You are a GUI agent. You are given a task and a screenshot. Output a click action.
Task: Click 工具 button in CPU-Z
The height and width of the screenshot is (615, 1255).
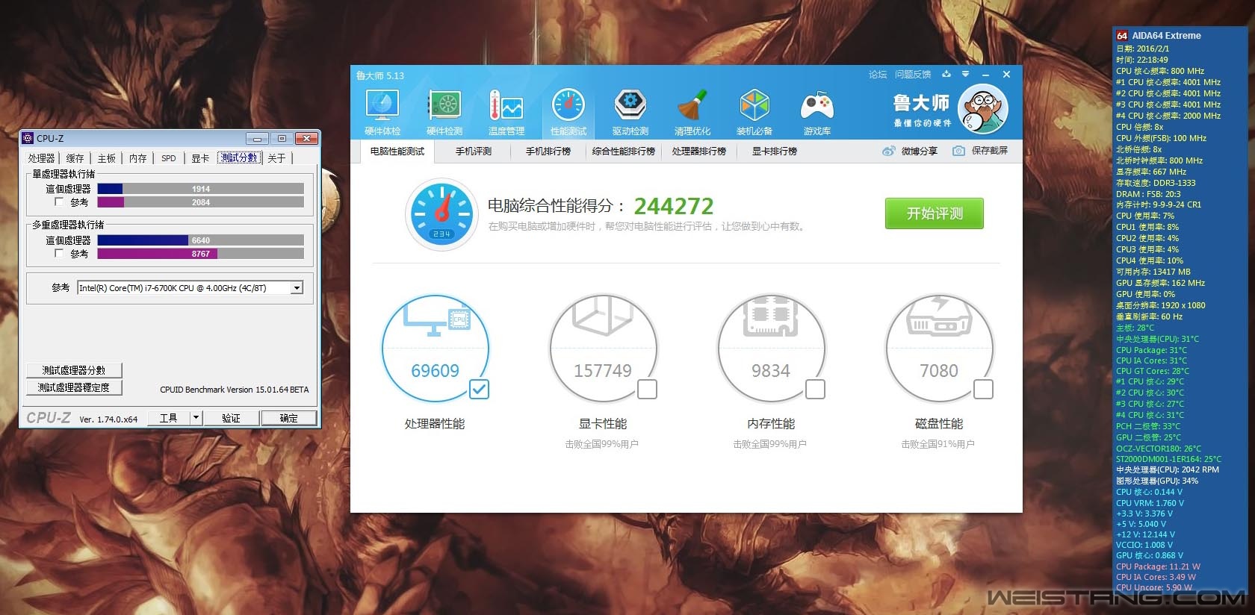168,418
